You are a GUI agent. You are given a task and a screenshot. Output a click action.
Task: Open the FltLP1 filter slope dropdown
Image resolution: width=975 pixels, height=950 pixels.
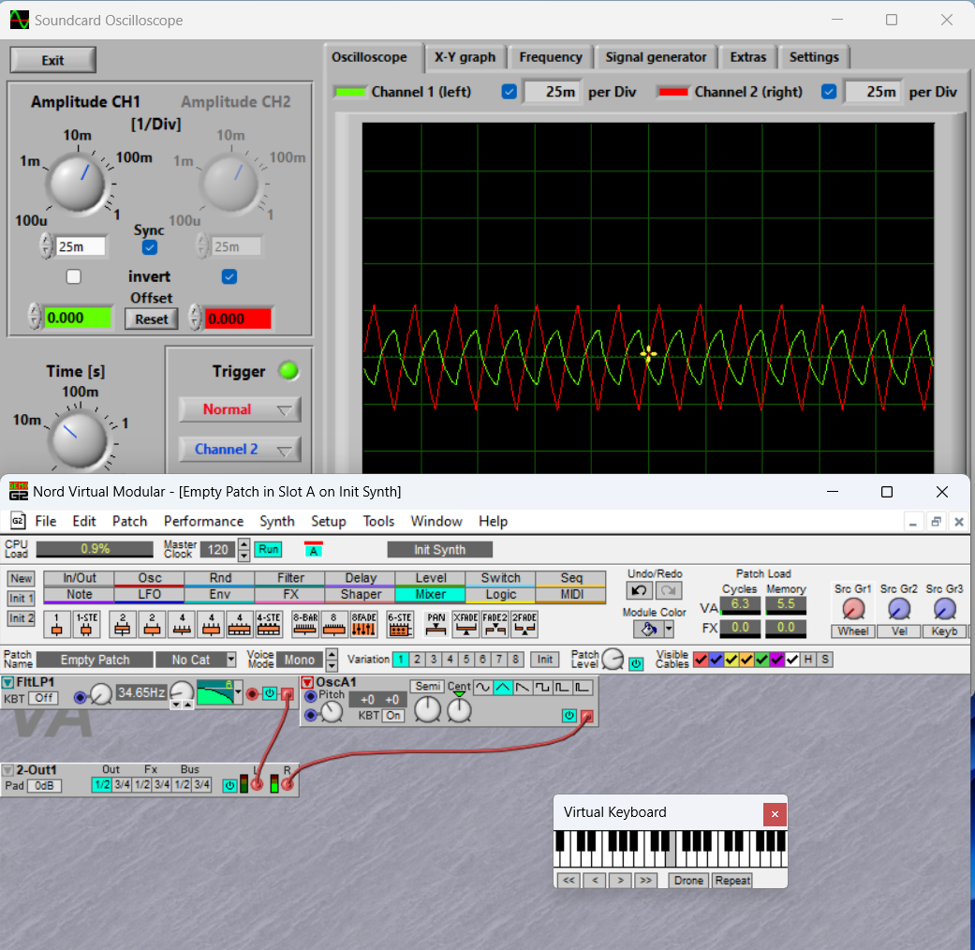coord(238,692)
